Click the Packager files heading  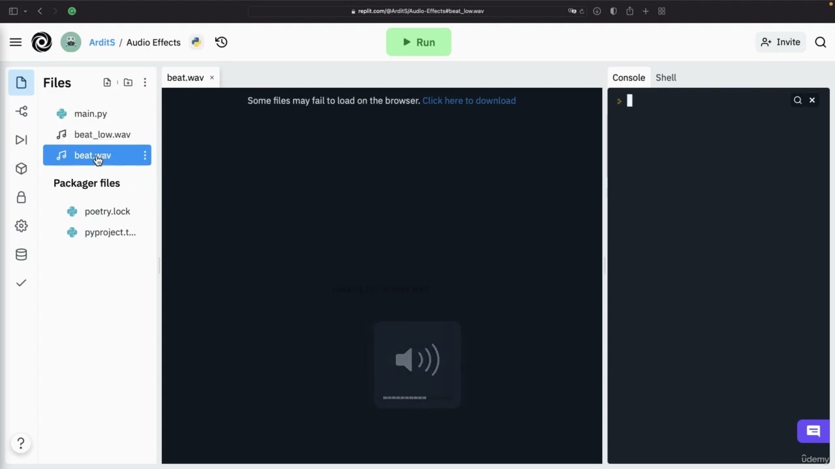(87, 183)
